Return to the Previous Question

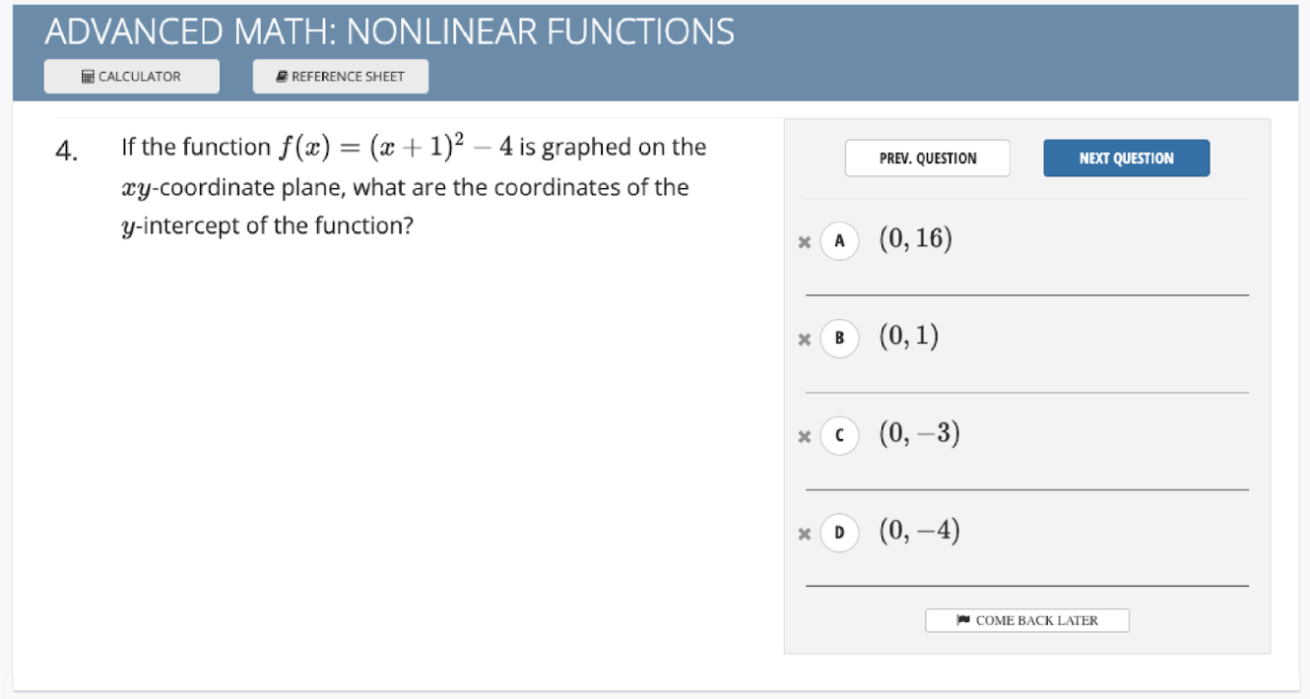click(927, 158)
